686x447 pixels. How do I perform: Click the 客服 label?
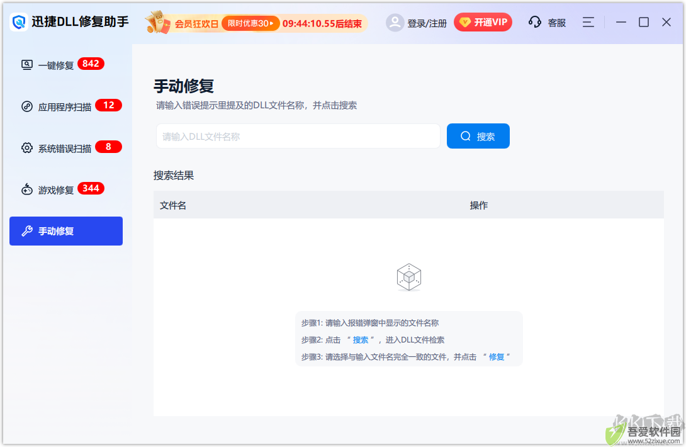[x=556, y=23]
